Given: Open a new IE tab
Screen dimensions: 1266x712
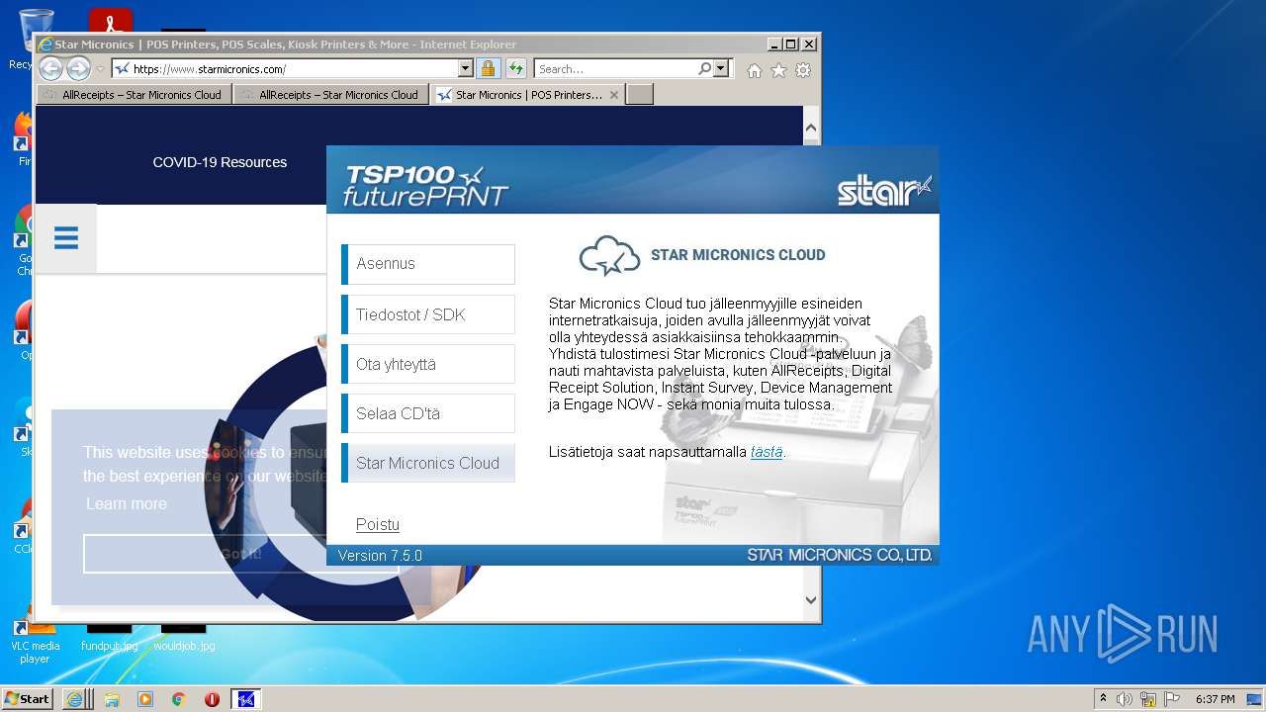Looking at the screenshot, I should pyautogui.click(x=640, y=95).
